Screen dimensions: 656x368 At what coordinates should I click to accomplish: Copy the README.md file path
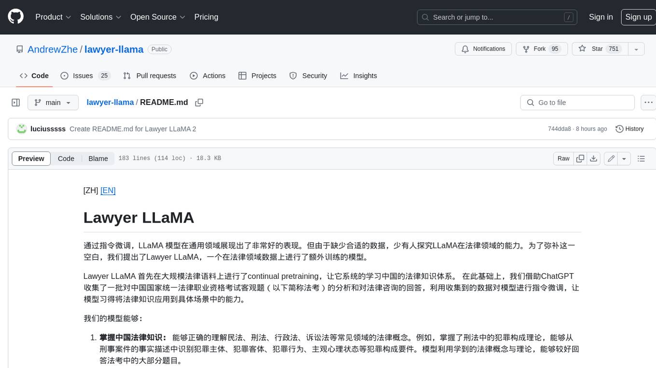click(x=199, y=103)
